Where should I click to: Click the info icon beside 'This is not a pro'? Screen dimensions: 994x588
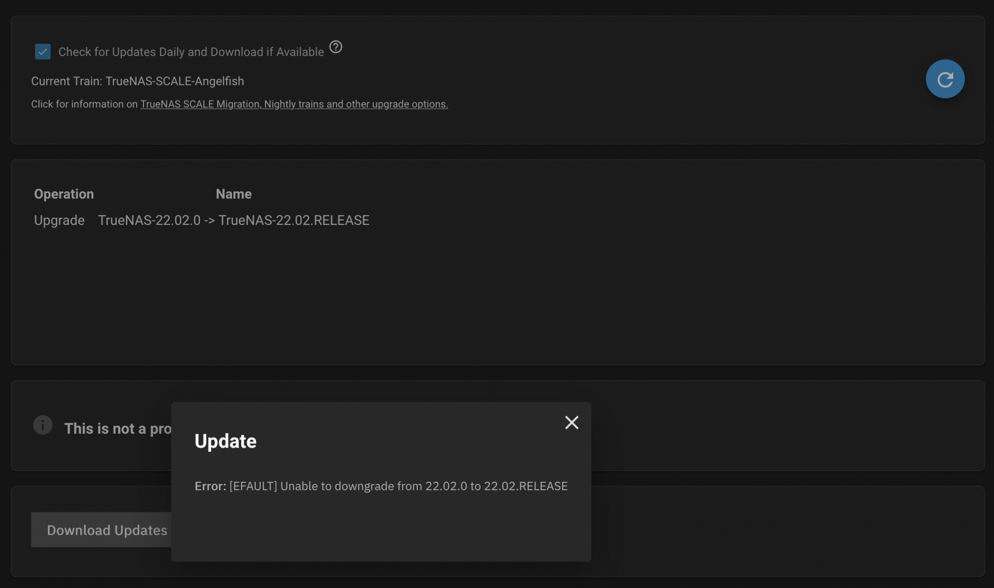tap(42, 425)
